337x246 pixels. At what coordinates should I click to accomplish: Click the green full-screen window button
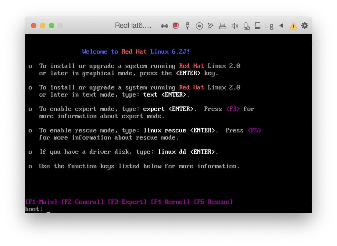[x=51, y=26]
